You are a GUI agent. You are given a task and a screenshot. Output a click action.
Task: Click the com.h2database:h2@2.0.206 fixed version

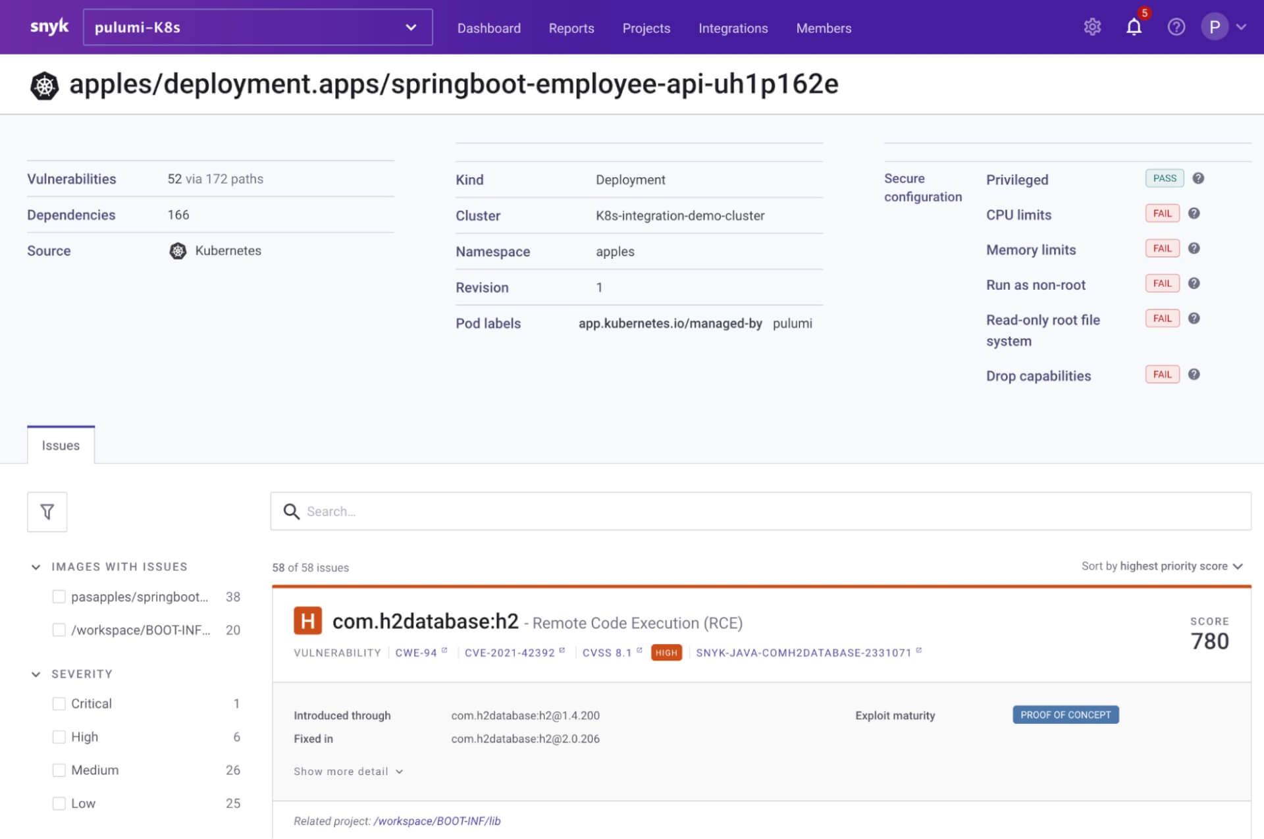(x=525, y=739)
